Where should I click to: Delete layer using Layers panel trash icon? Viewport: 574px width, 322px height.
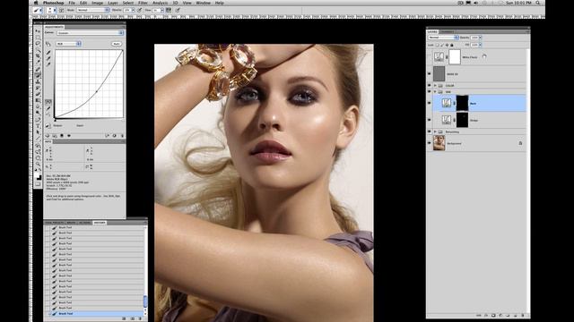point(523,315)
